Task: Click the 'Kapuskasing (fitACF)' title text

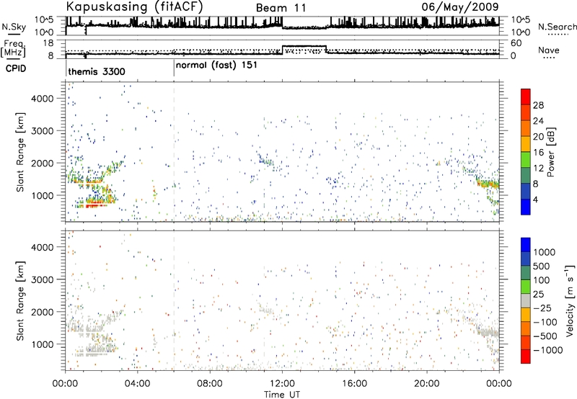Action: (134, 6)
